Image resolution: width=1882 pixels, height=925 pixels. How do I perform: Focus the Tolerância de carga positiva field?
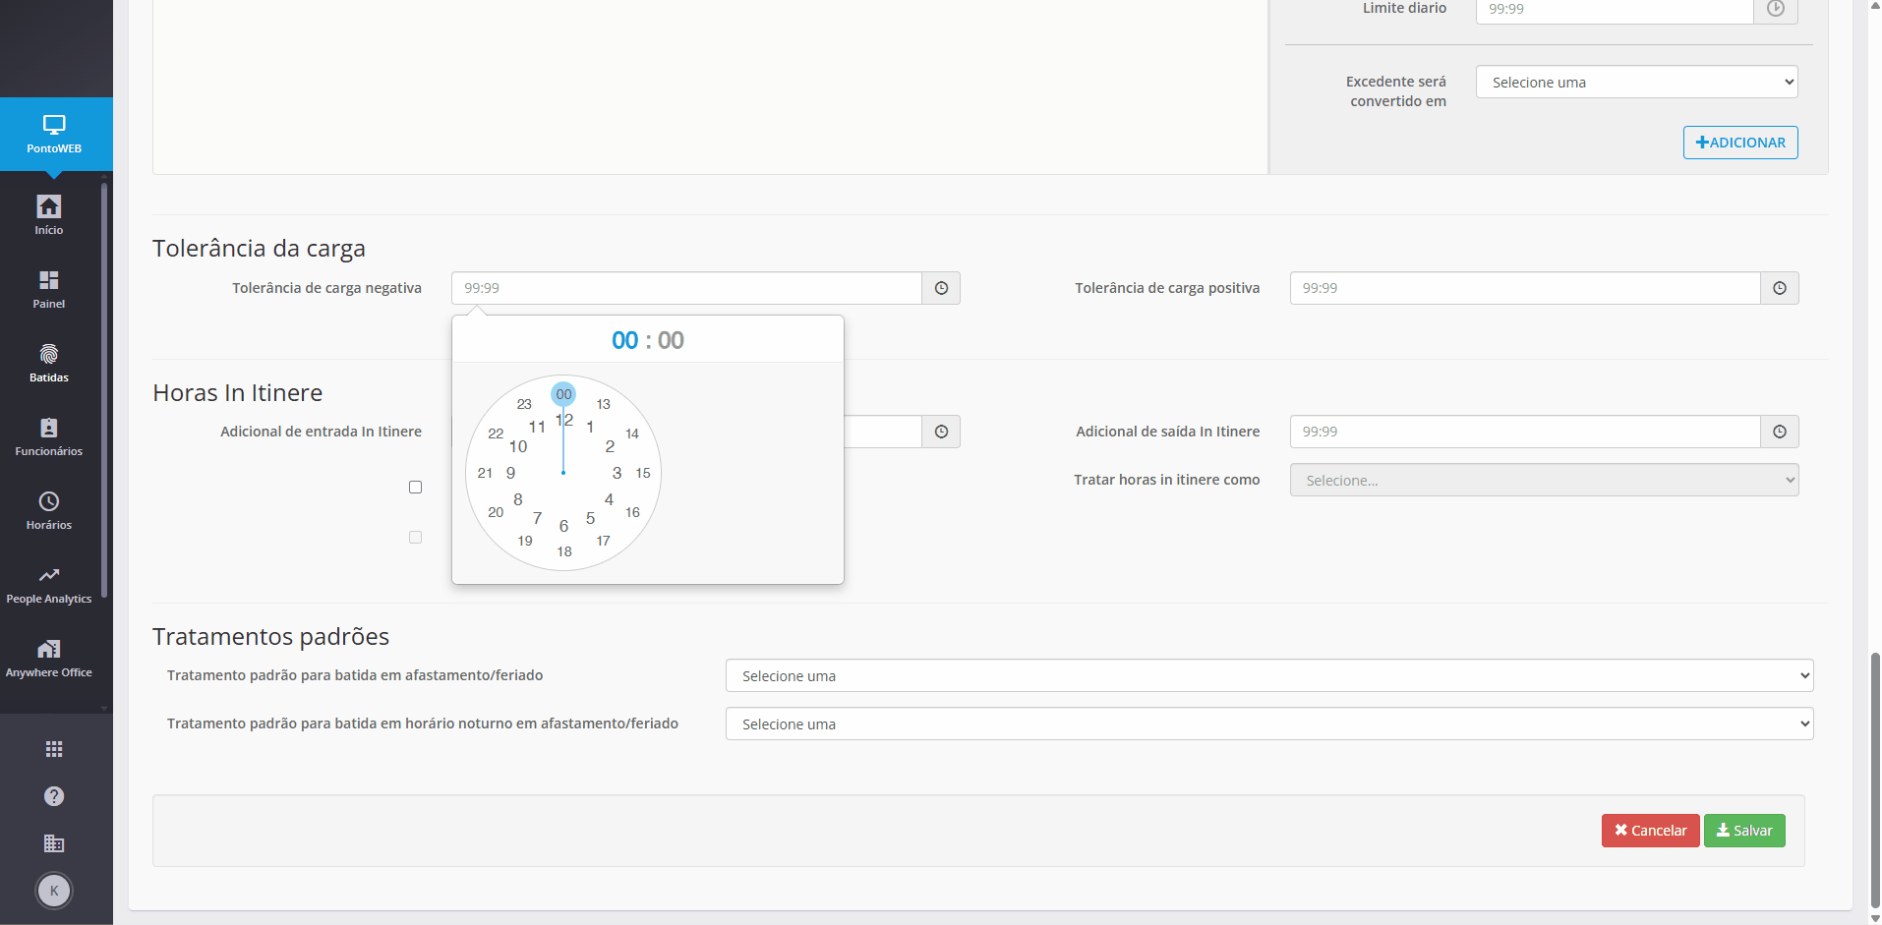coord(1525,288)
